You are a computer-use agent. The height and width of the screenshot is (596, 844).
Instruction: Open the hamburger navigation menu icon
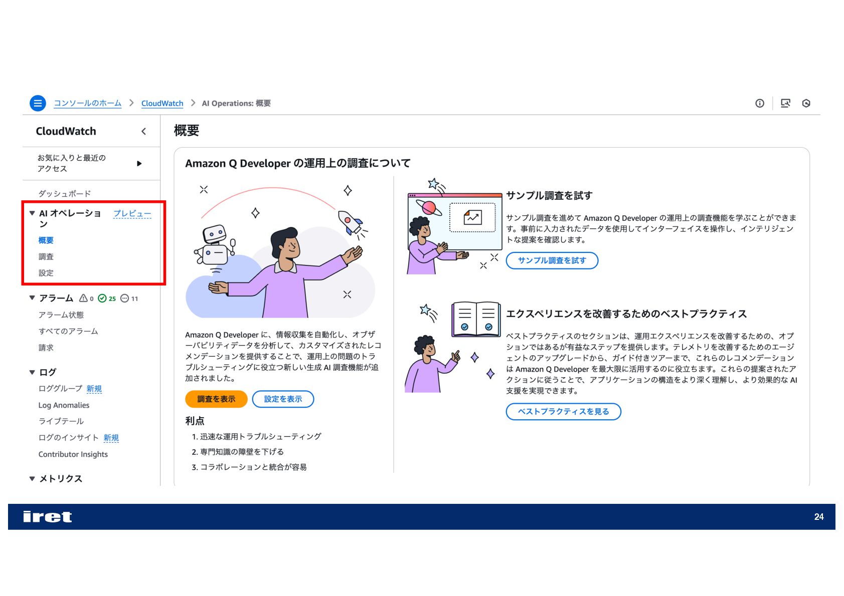(38, 103)
